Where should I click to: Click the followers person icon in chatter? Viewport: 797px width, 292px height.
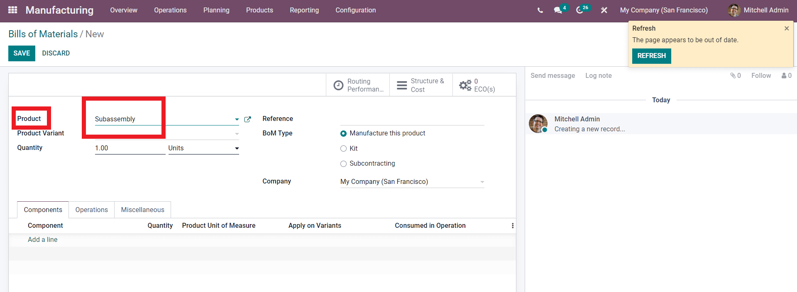point(784,75)
